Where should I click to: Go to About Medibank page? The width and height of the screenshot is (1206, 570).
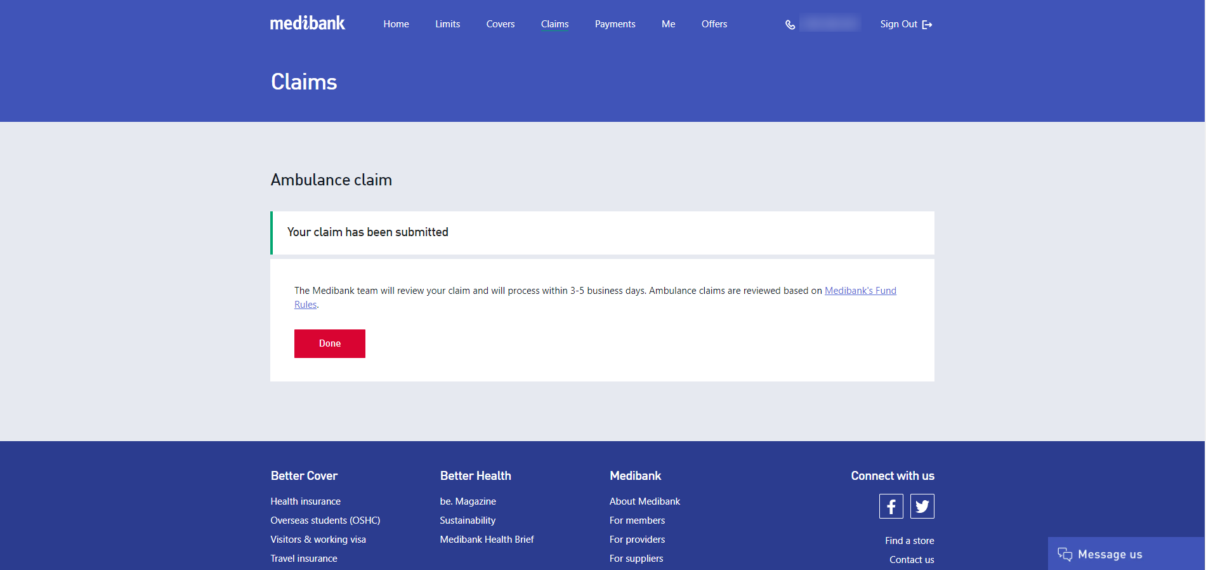[x=644, y=501]
